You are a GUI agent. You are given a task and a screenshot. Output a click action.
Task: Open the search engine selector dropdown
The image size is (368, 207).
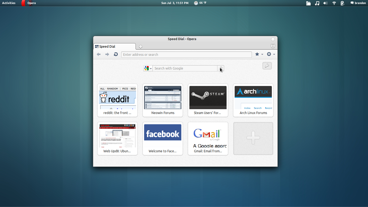tap(148, 68)
